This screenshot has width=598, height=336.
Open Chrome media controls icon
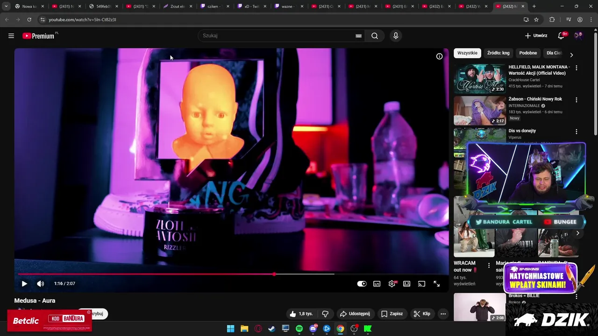[x=569, y=20]
